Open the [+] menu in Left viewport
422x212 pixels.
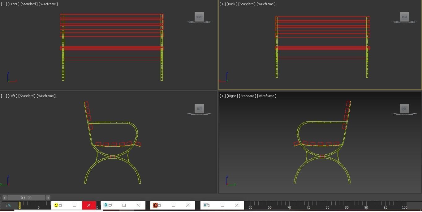click(4, 96)
